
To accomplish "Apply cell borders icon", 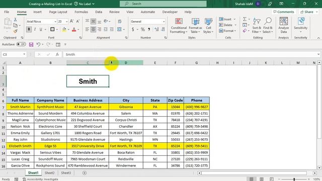I will [52, 29].
